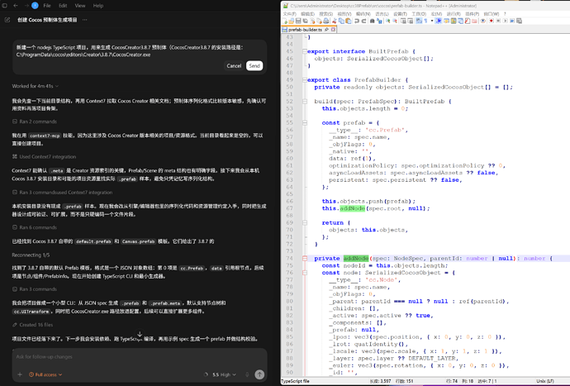Click the Print icon in Notepad++ toolbar

[x=325, y=21]
